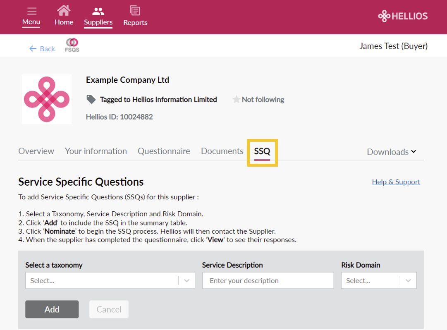
Task: Click the tag icon beside Tagged to Hellios
Action: pos(91,100)
